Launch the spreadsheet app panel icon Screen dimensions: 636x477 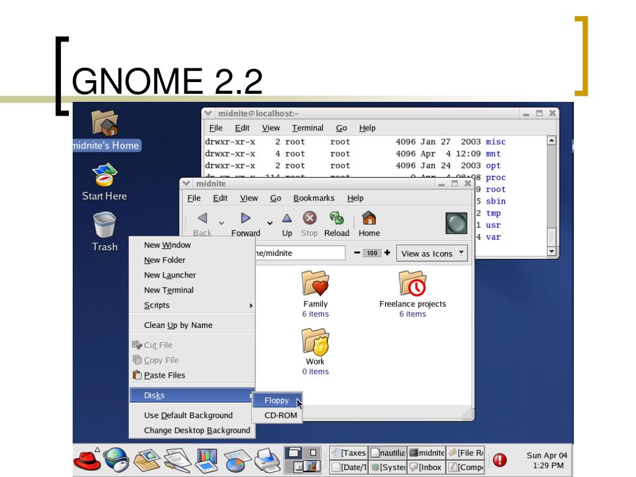pyautogui.click(x=238, y=460)
